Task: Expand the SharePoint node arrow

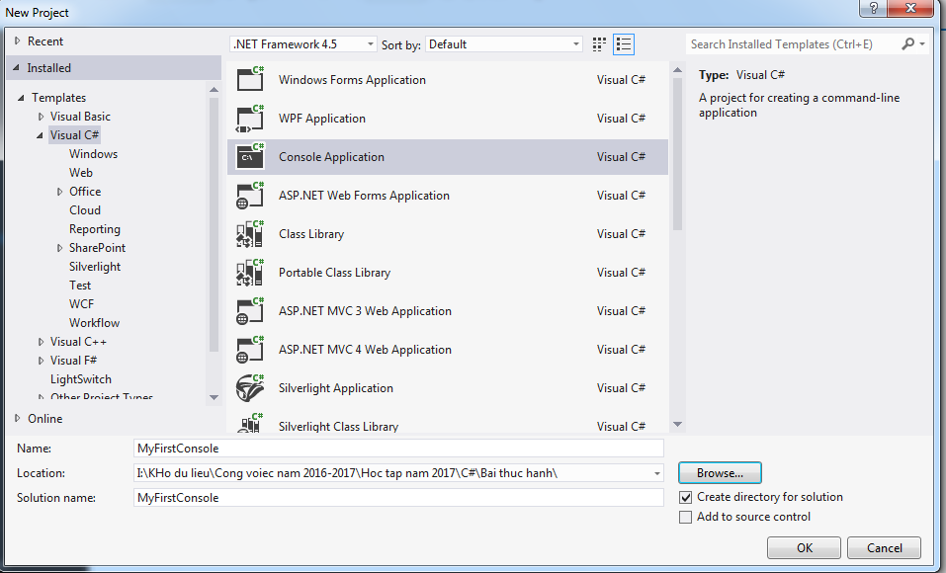Action: (59, 248)
